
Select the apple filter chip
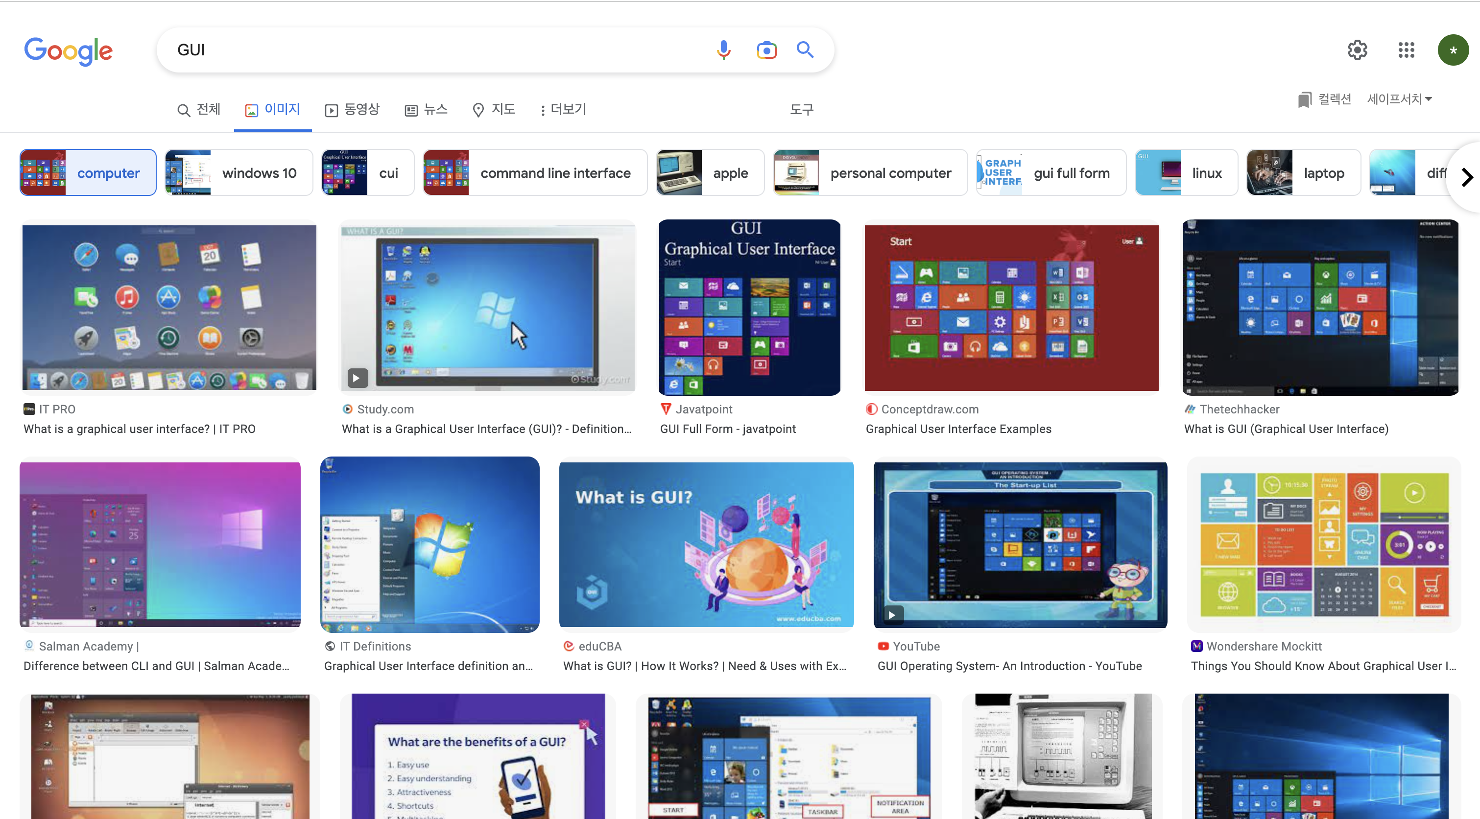click(x=710, y=172)
